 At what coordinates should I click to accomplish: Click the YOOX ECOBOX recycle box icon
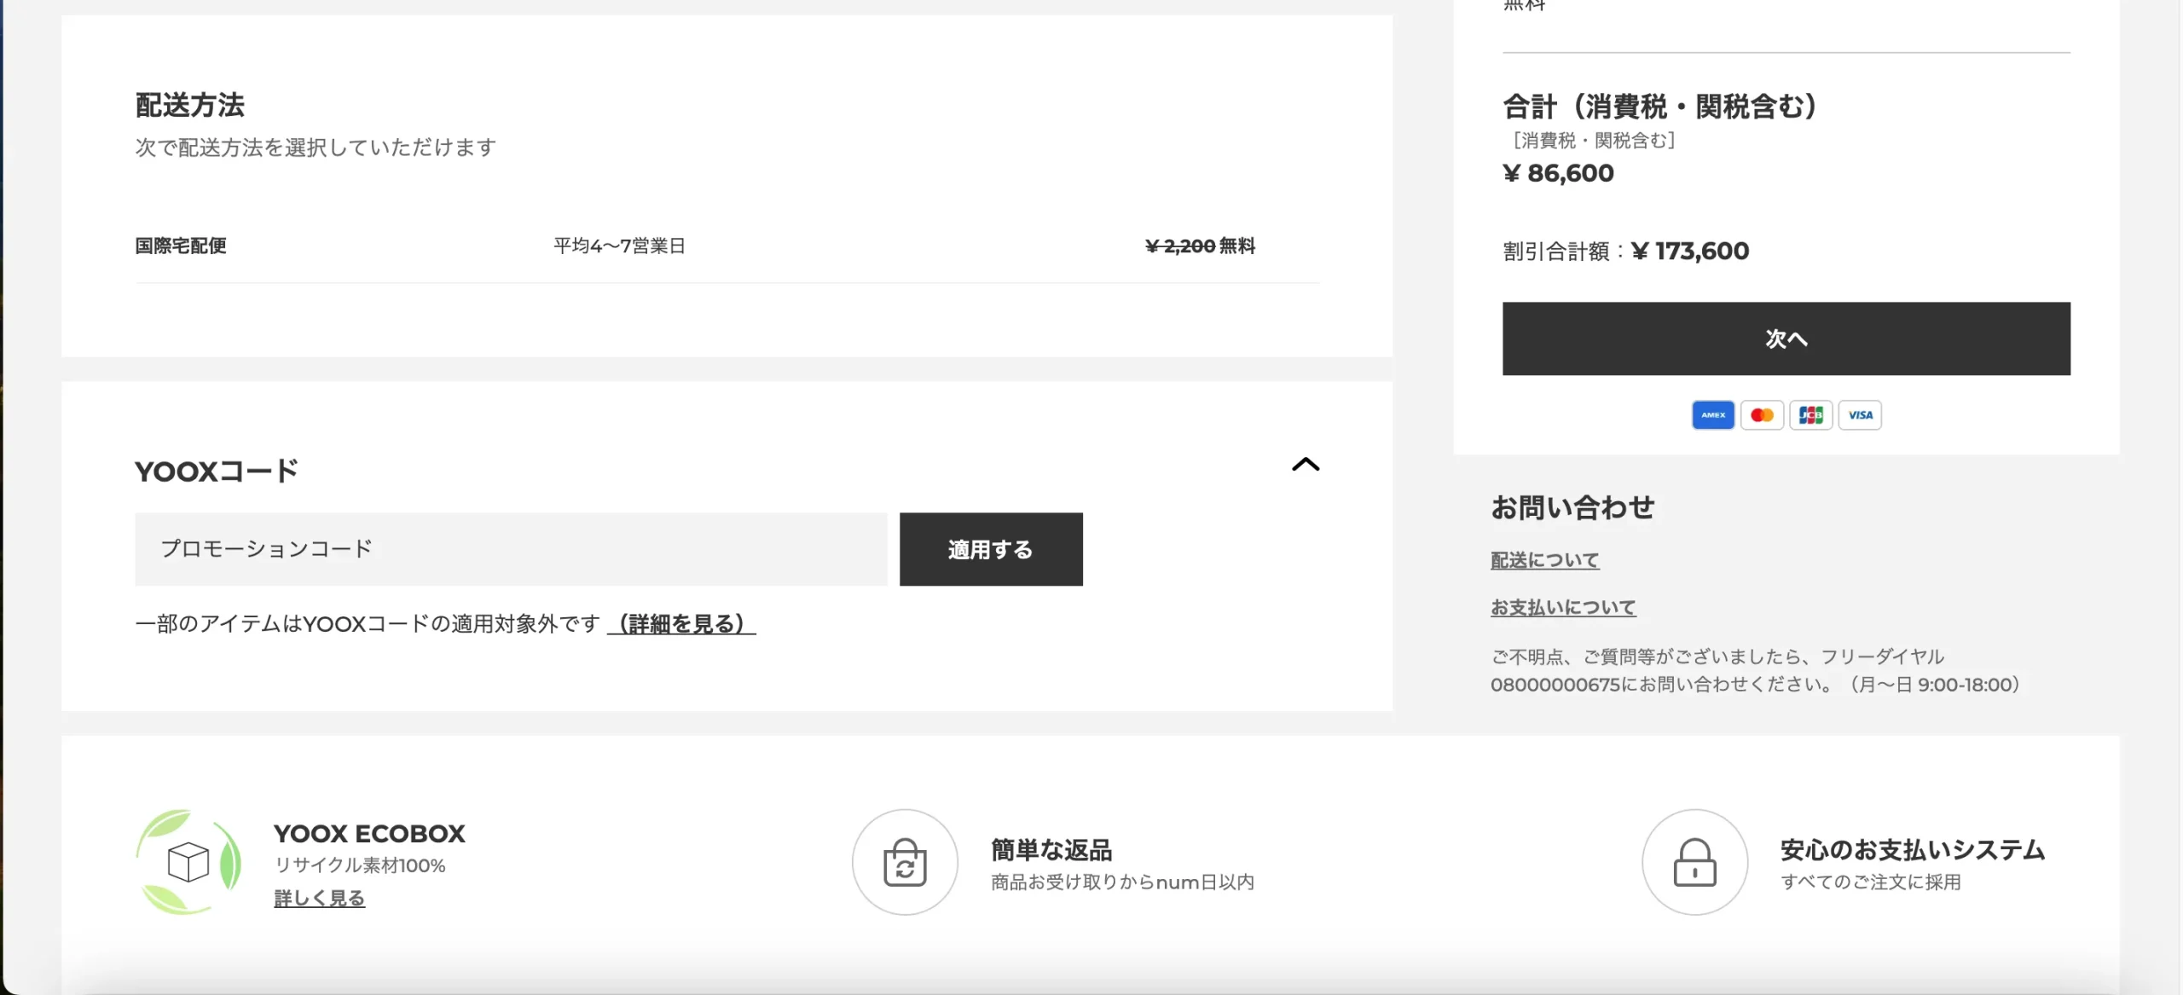click(188, 862)
